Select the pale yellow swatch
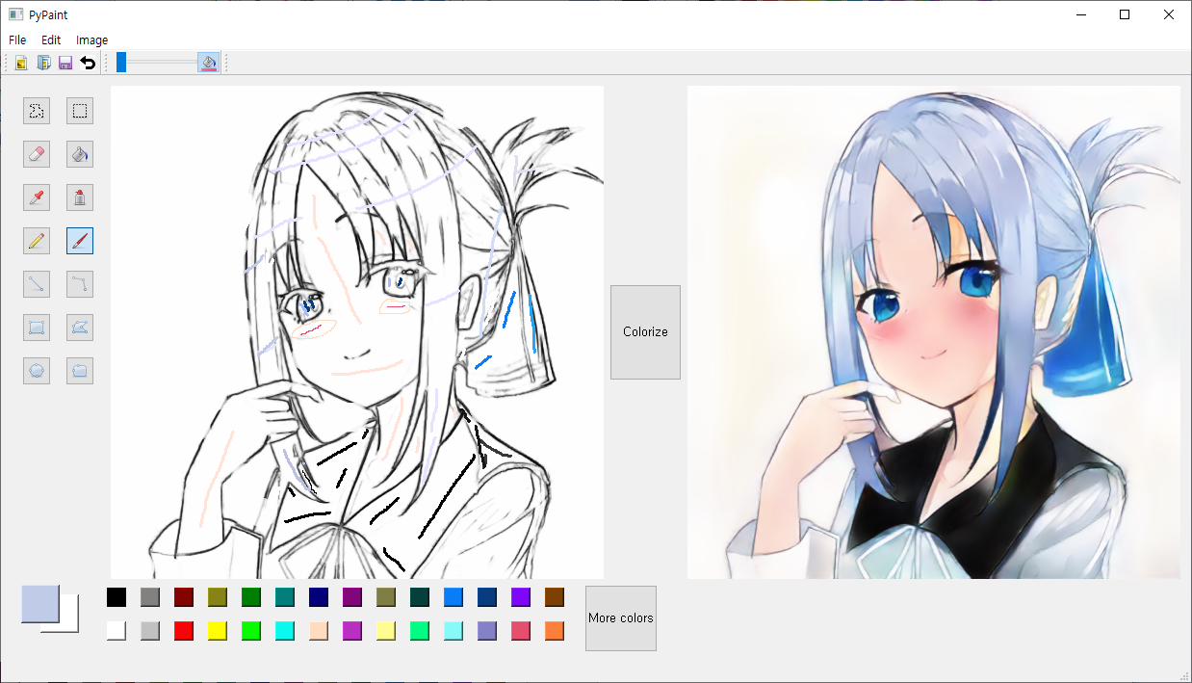Screen dimensions: 1192x683 tap(386, 631)
